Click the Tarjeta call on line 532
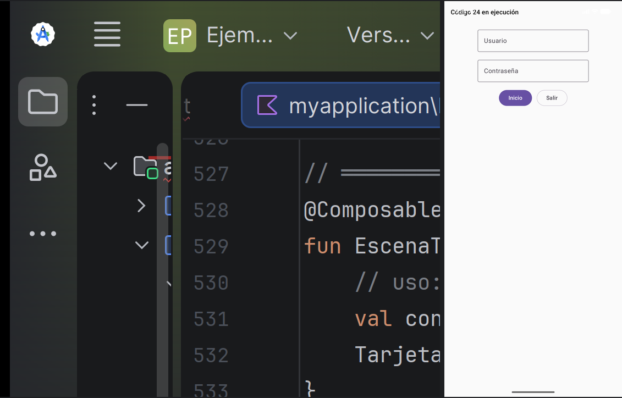622x398 pixels. pos(398,355)
